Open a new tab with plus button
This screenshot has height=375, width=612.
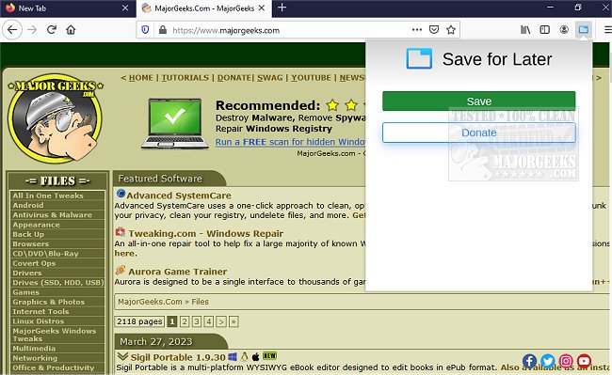(282, 8)
